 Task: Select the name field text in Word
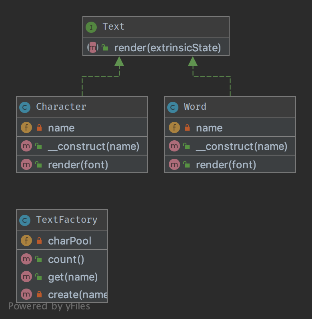pyautogui.click(x=210, y=128)
